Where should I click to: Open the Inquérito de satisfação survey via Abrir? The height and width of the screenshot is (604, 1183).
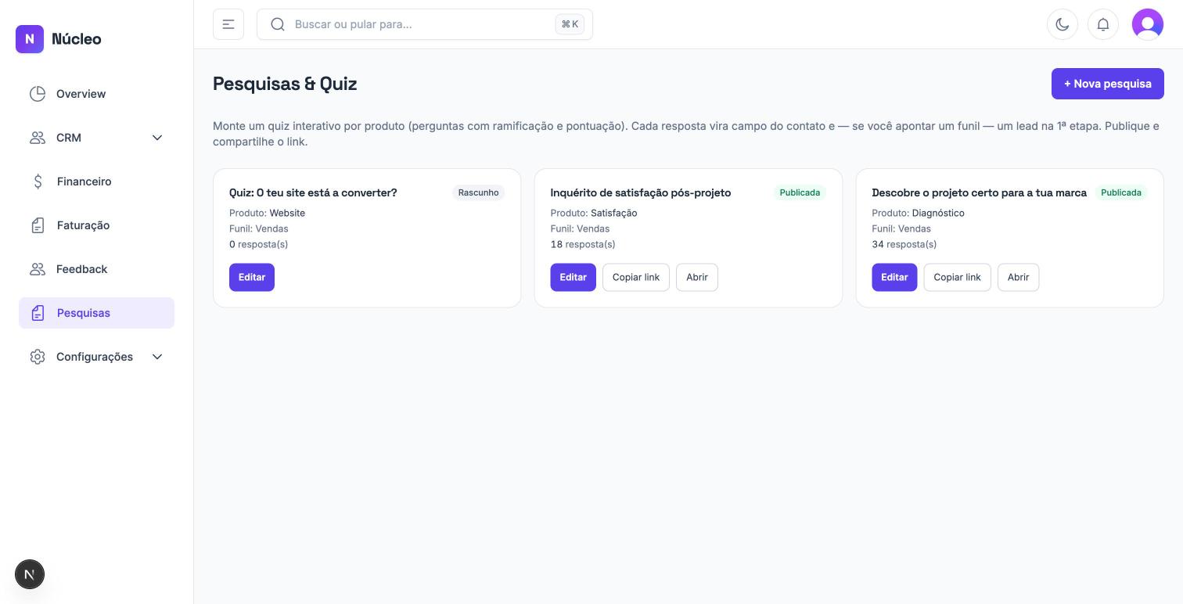pyautogui.click(x=697, y=277)
